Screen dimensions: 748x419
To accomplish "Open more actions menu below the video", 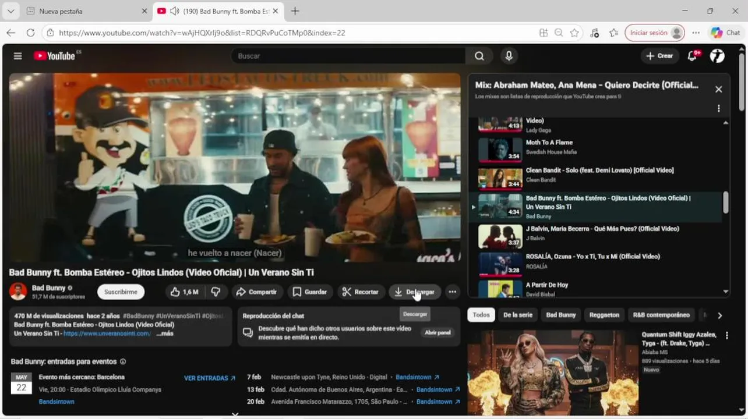I will pos(452,292).
